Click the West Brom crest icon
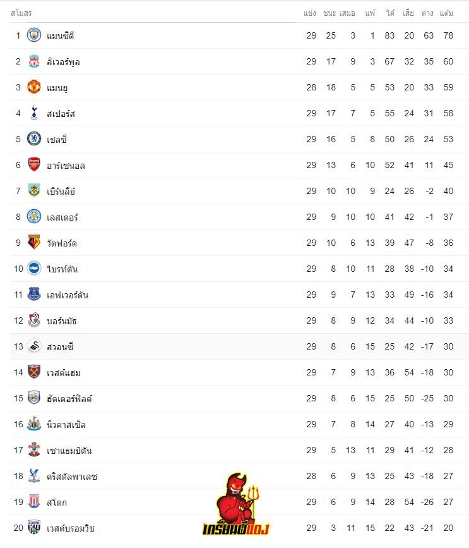 [34, 527]
